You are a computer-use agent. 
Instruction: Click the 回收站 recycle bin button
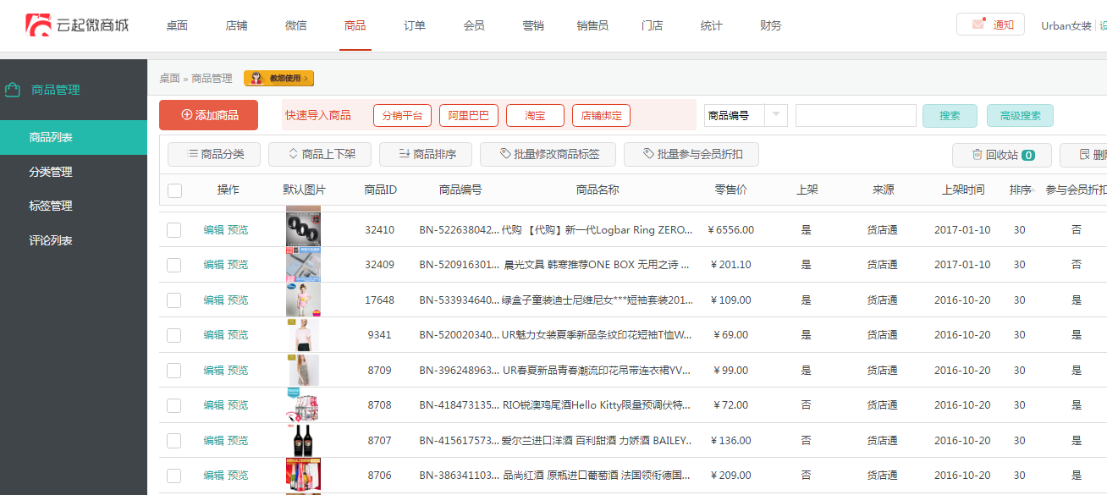coord(1001,155)
